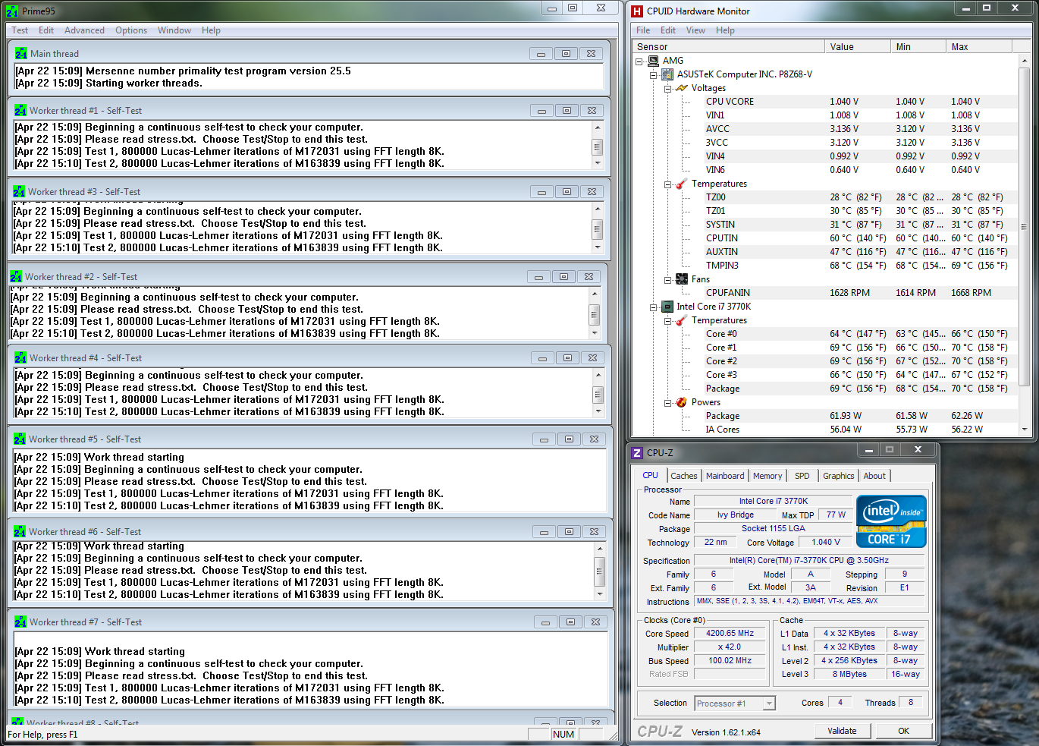Click the Max column header
This screenshot has width=1039, height=746.
979,46
